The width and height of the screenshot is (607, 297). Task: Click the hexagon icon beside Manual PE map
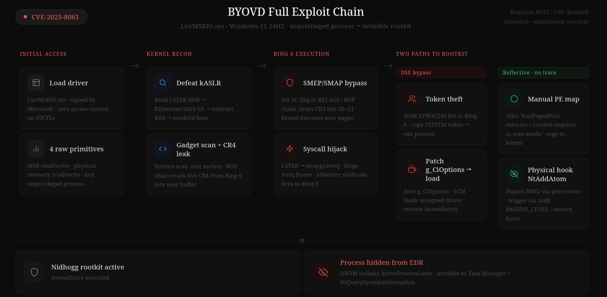[514, 99]
